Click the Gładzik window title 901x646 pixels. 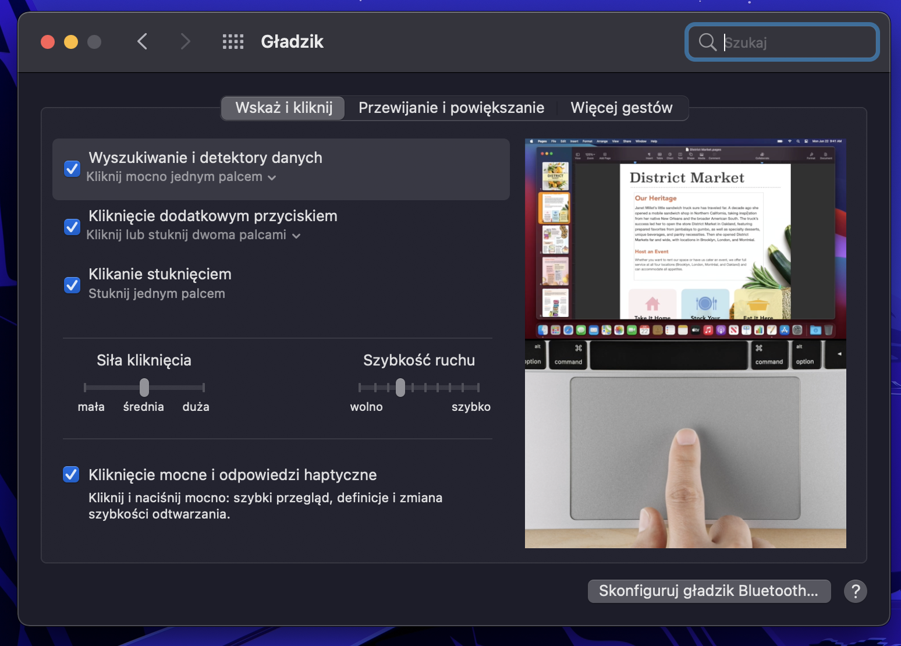pyautogui.click(x=292, y=42)
